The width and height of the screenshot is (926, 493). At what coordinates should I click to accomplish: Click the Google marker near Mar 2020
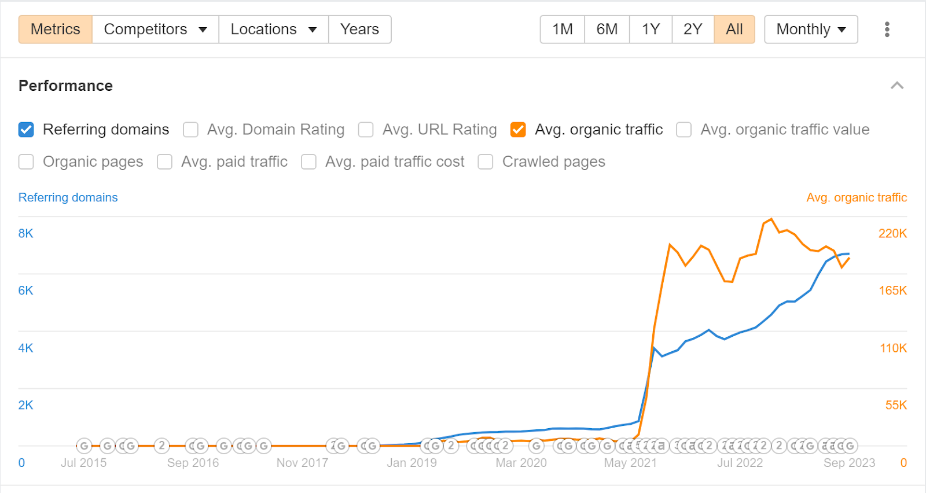(537, 446)
